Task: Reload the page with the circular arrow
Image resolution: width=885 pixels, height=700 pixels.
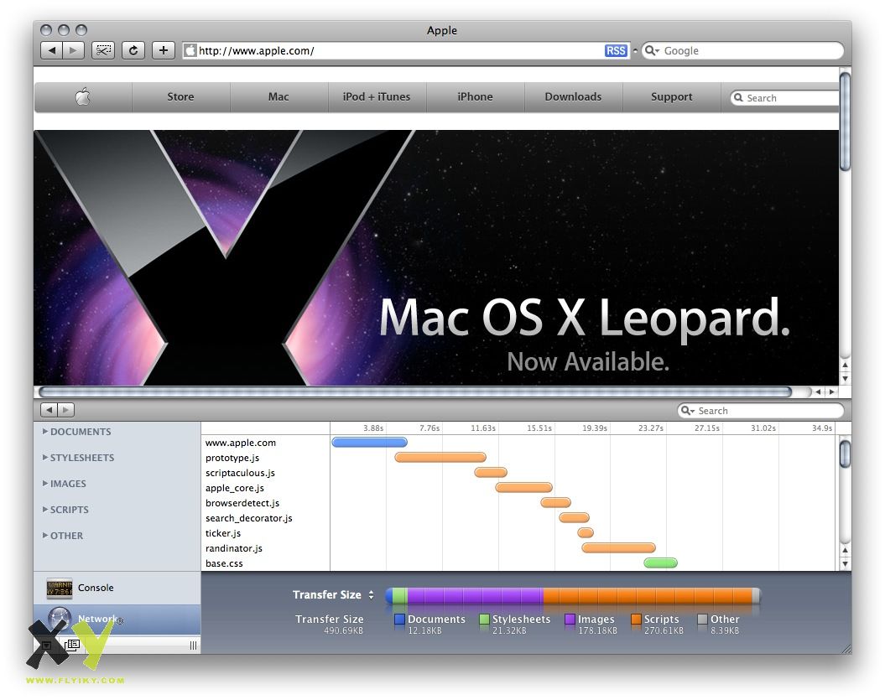Action: pyautogui.click(x=133, y=51)
